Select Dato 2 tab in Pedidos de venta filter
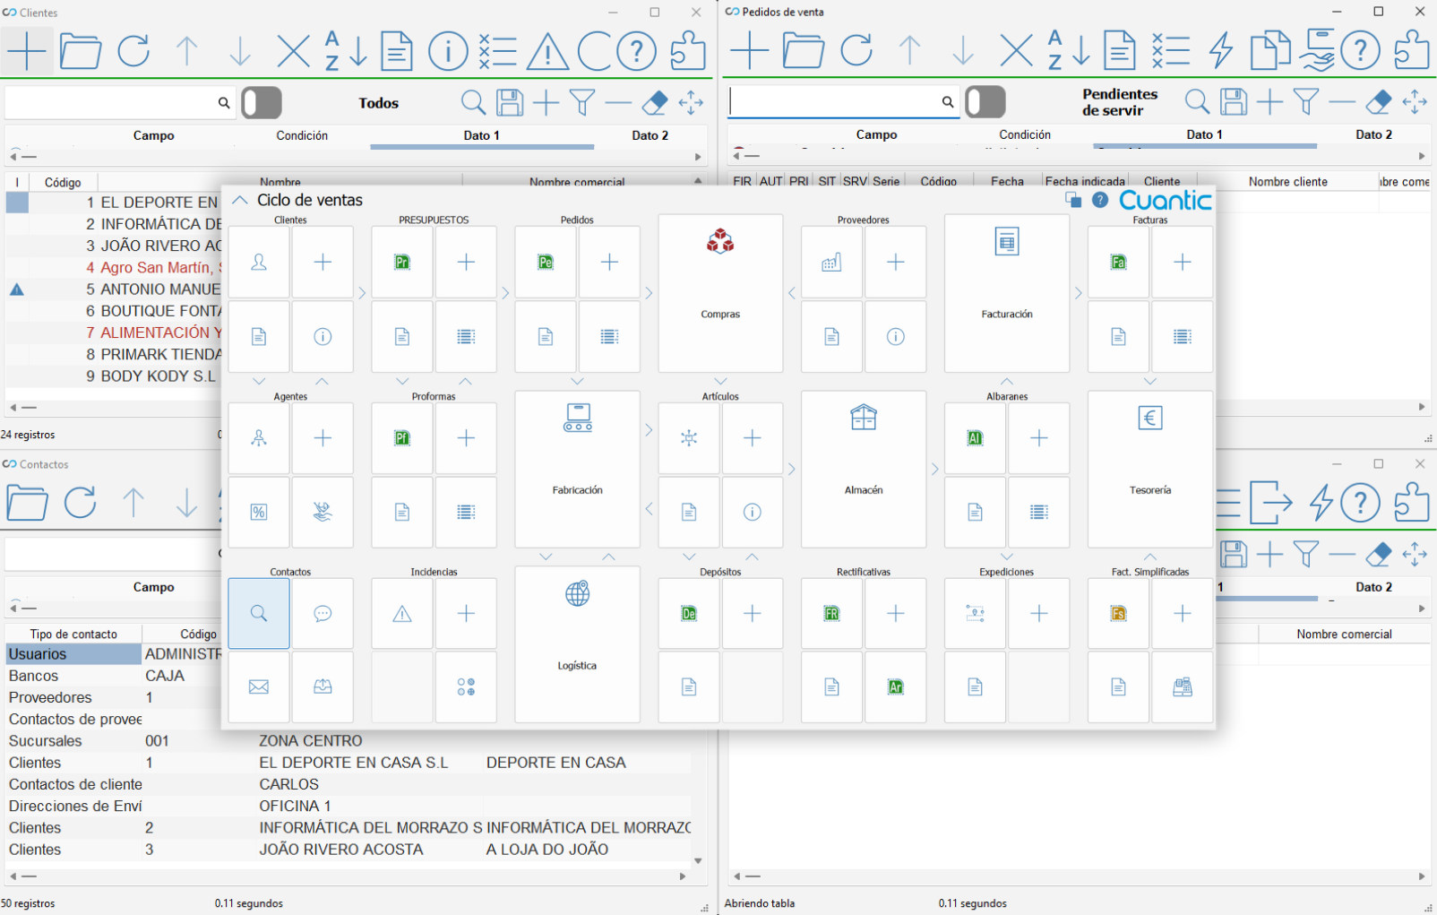 (x=1373, y=134)
